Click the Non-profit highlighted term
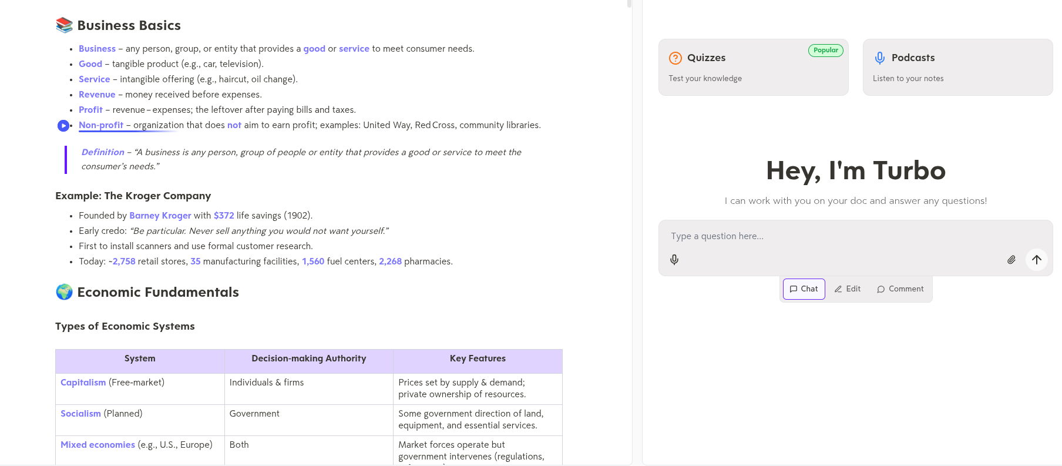 101,125
